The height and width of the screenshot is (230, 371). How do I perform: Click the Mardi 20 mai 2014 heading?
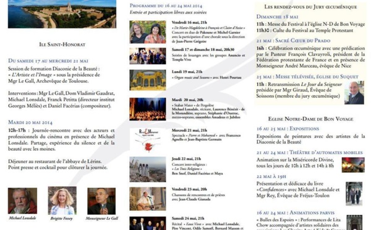click(30, 122)
